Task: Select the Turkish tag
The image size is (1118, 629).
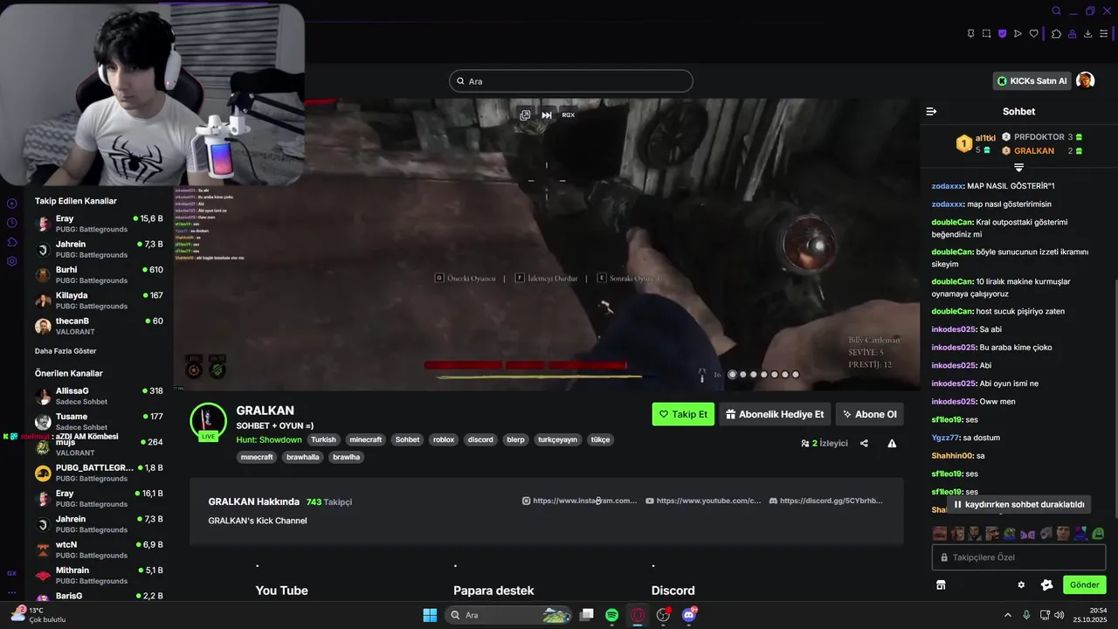Action: (x=323, y=439)
